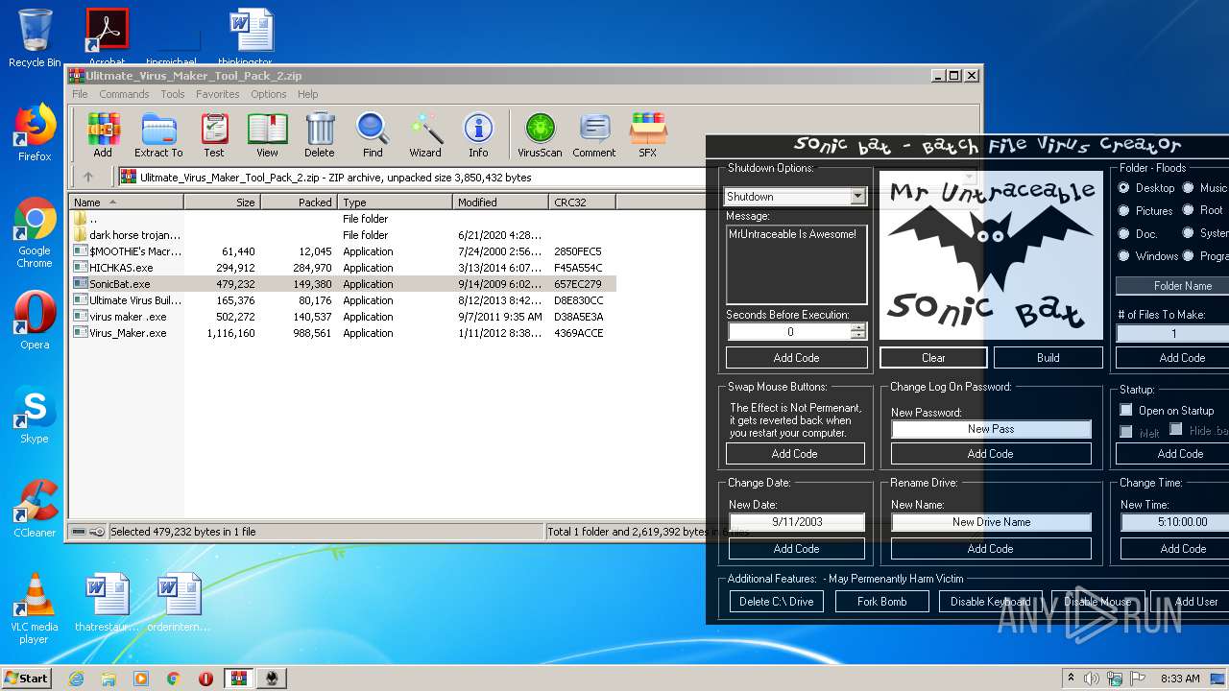
Task: Select the Doc. radio button
Action: [1123, 233]
